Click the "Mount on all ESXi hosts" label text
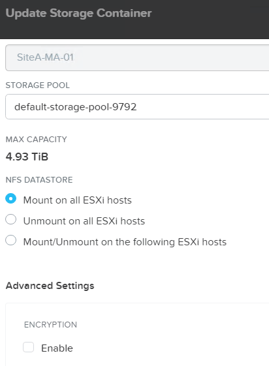269x366 pixels. 78,200
